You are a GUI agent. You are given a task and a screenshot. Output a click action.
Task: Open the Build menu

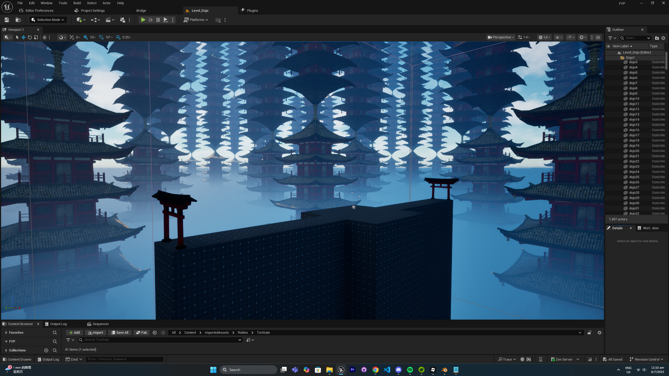[77, 3]
